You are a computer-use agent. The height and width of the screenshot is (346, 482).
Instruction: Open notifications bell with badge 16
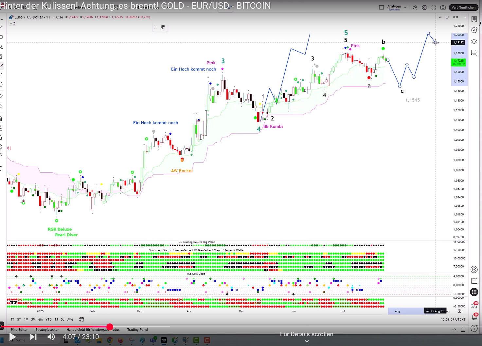pos(474,317)
